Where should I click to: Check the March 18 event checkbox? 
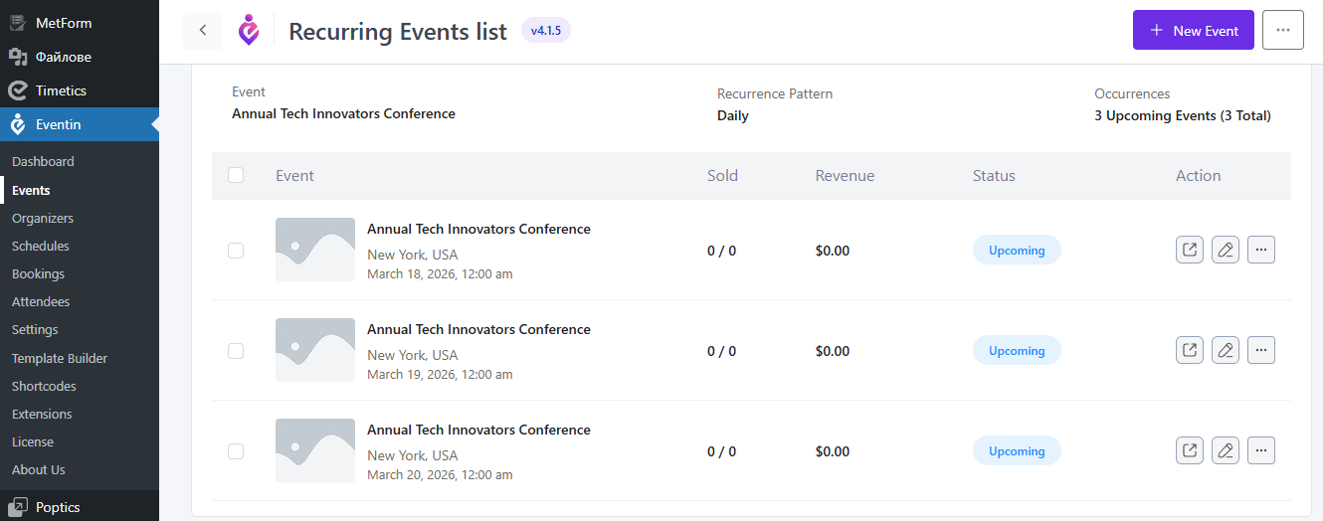pos(236,251)
